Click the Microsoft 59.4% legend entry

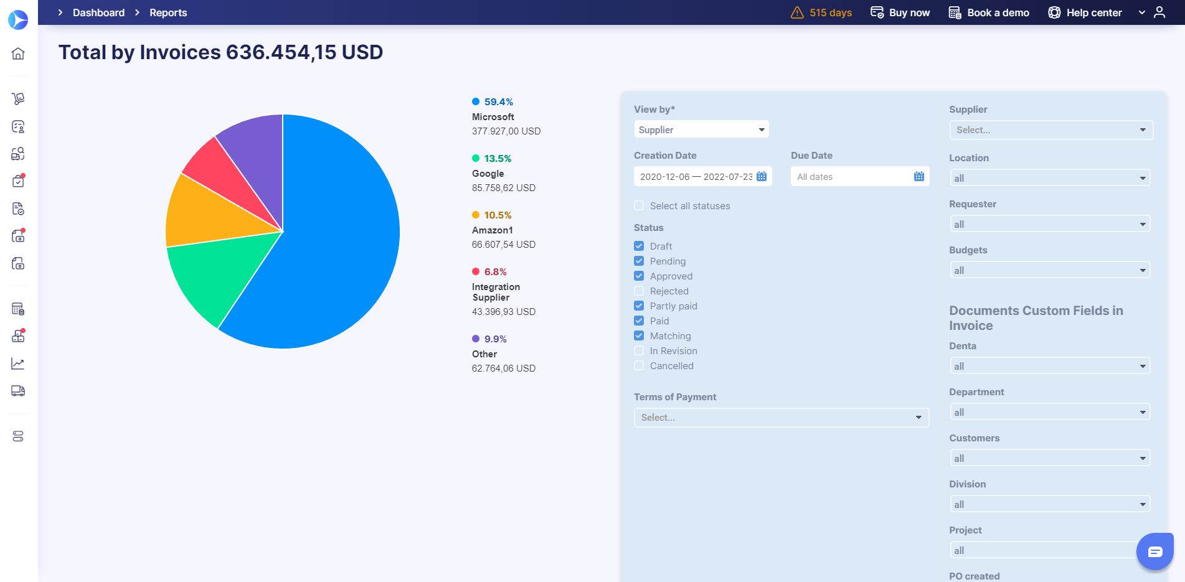coord(506,116)
